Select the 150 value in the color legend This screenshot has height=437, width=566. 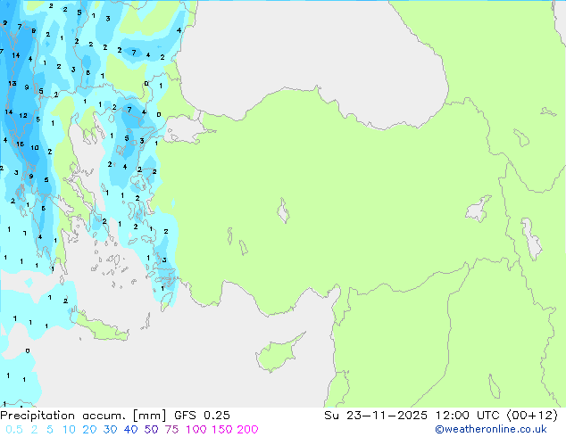(221, 430)
